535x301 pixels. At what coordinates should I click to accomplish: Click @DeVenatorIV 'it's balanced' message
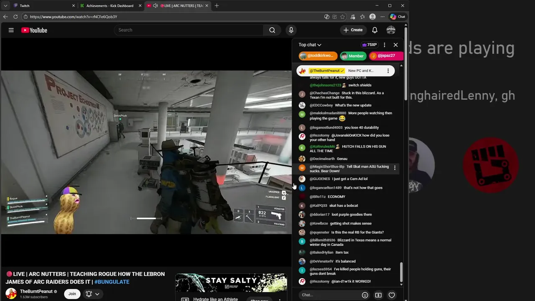[345, 262]
